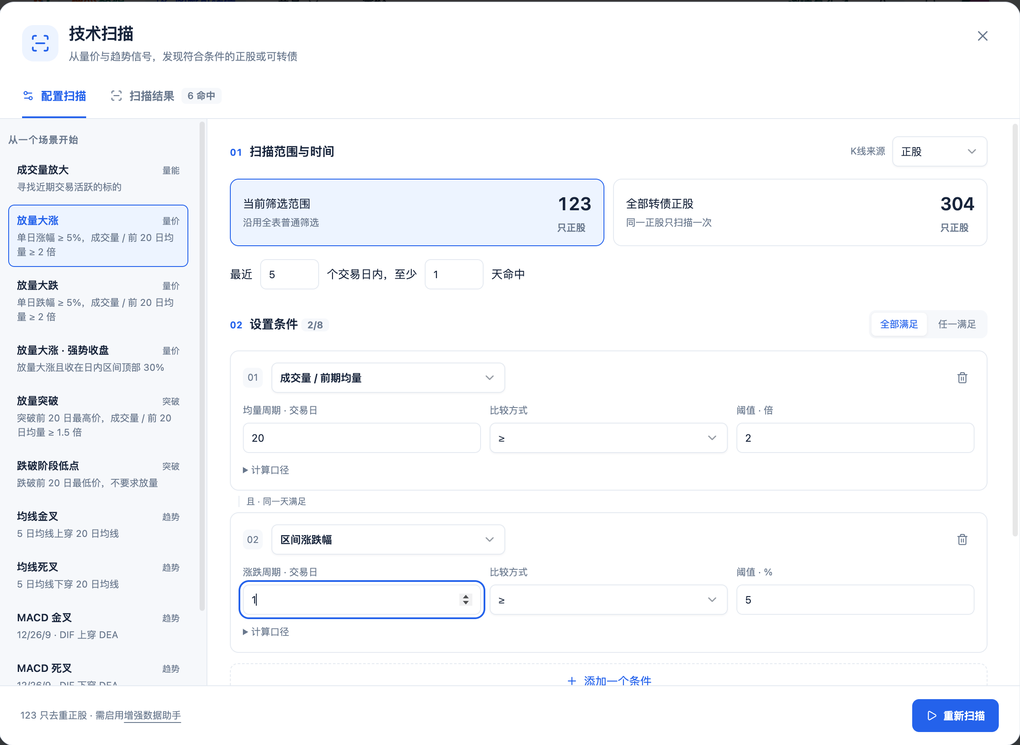Click 添加一个条件 button
The height and width of the screenshot is (745, 1020).
coord(608,675)
